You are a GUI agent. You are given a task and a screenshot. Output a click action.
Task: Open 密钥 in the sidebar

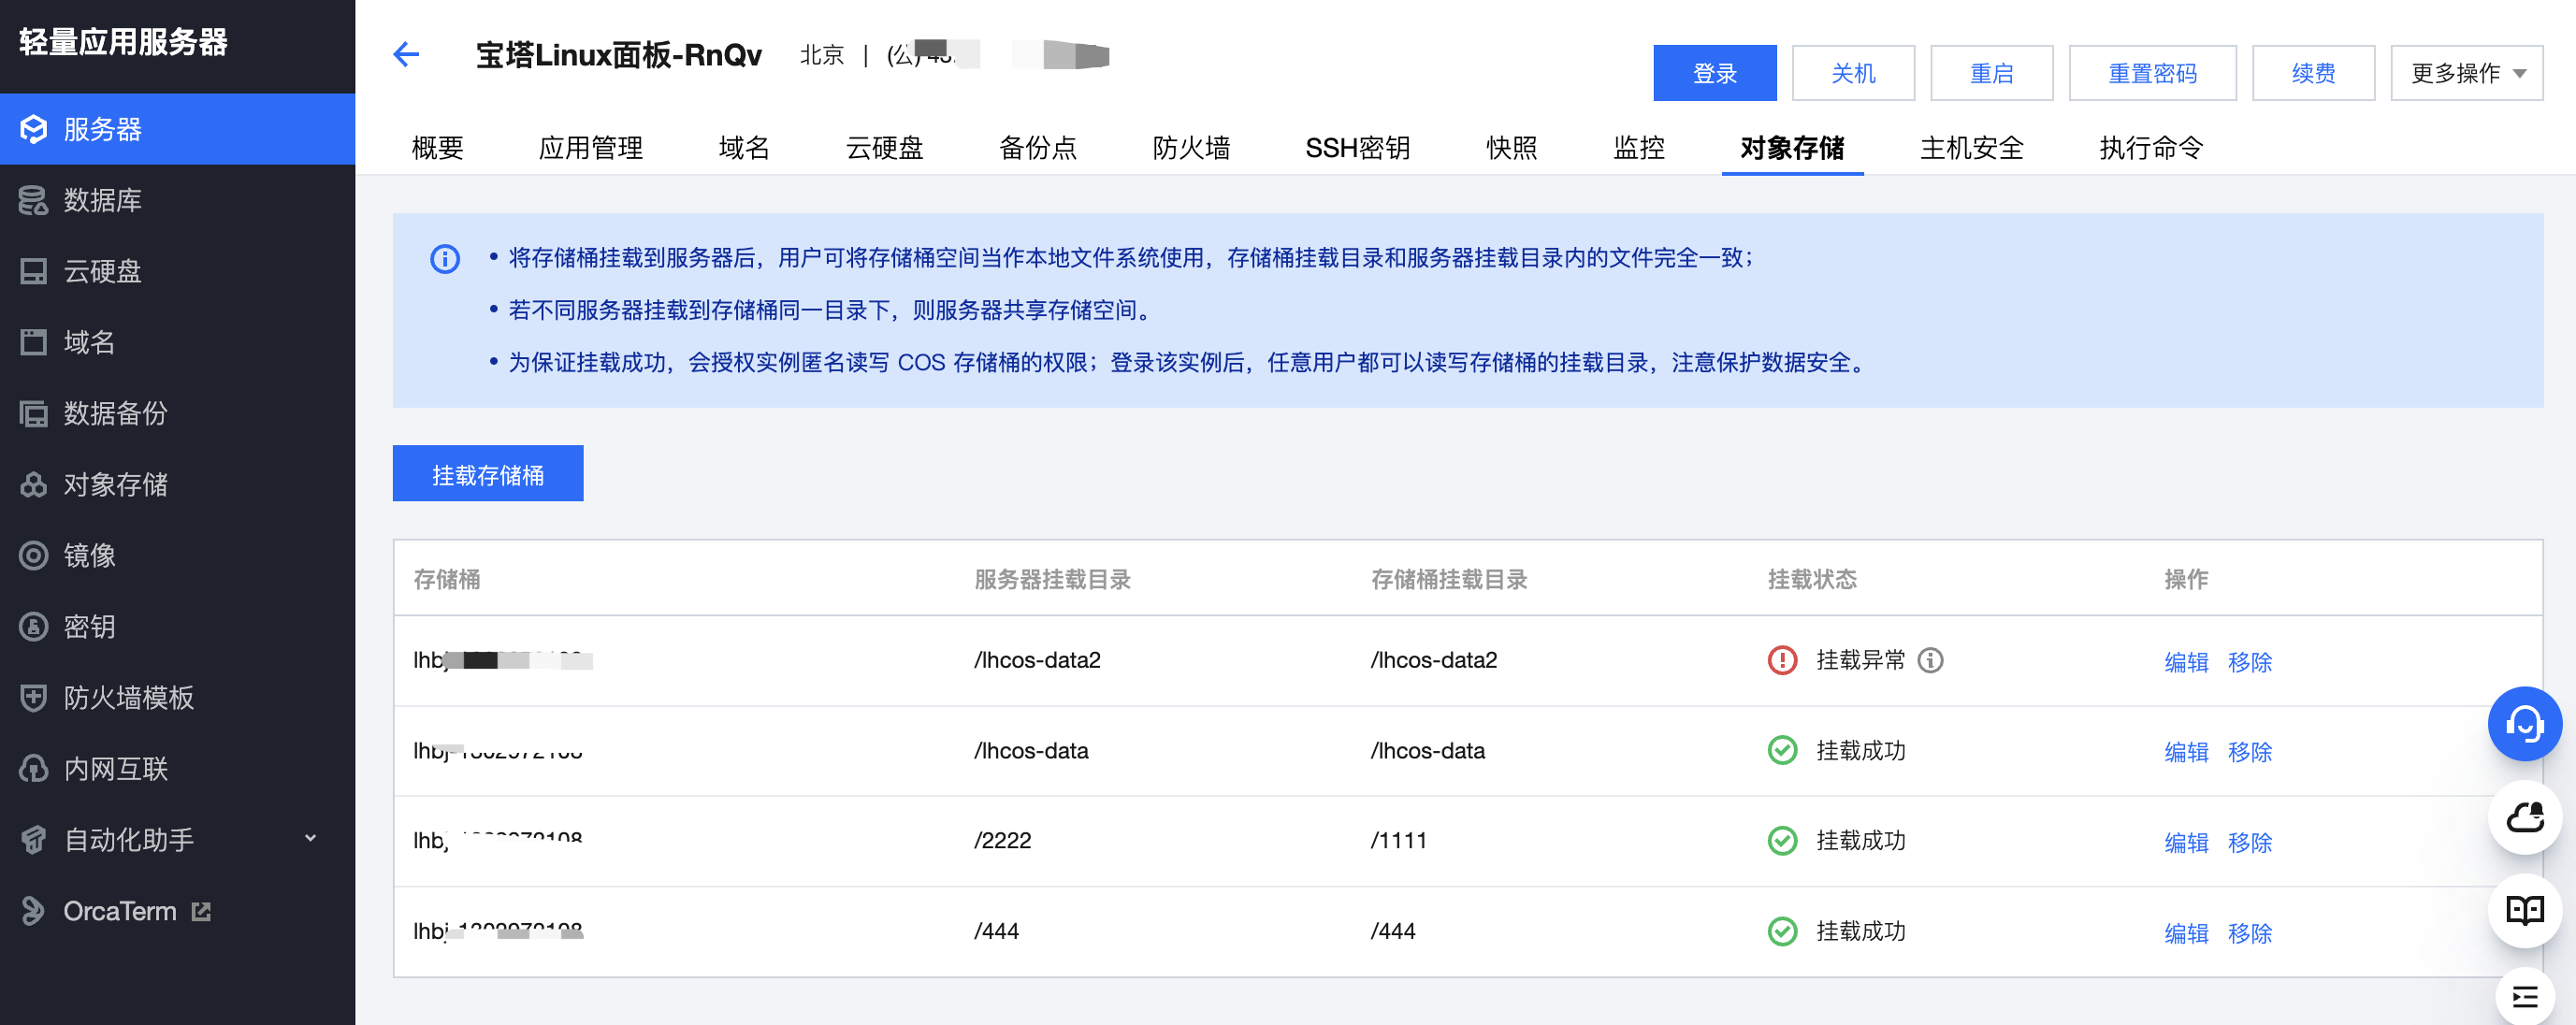(89, 626)
